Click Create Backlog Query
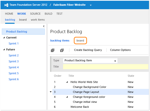 pos(88,50)
